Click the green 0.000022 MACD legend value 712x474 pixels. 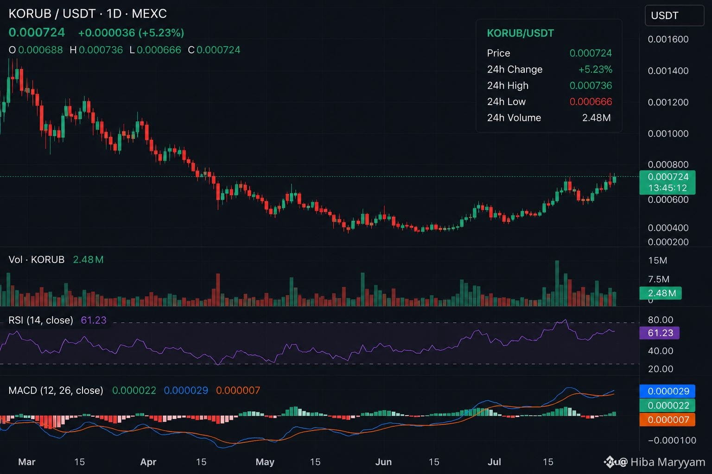134,391
